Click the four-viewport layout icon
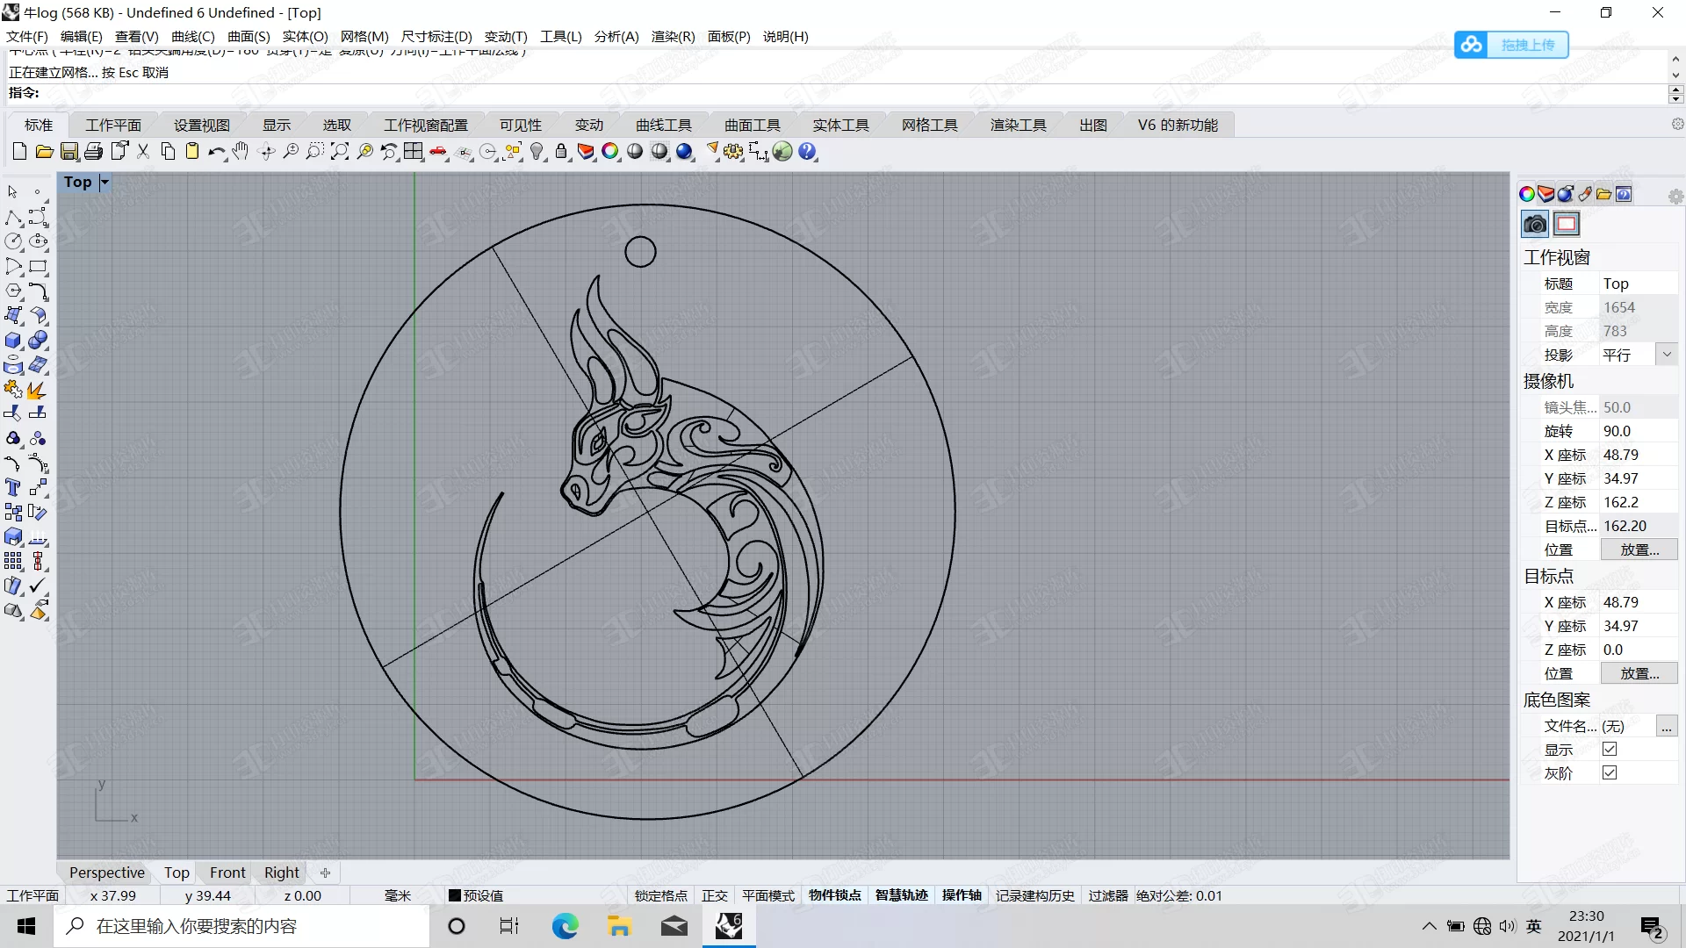1686x948 pixels. click(x=414, y=152)
